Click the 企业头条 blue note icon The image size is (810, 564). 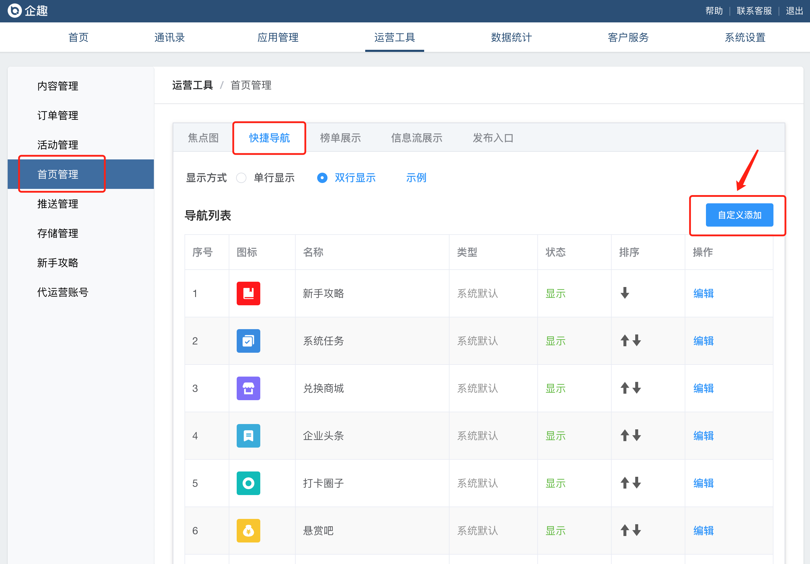tap(248, 436)
